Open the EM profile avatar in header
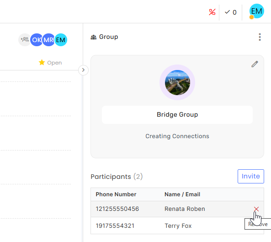The width and height of the screenshot is (271, 242). [x=256, y=11]
